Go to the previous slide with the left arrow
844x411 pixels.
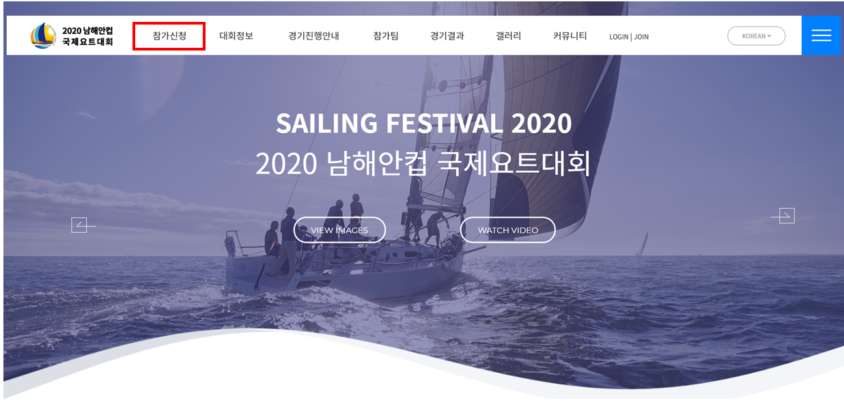click(x=83, y=225)
